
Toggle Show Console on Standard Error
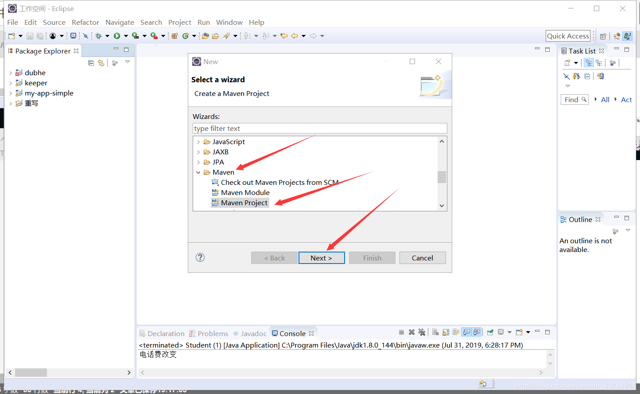click(477, 332)
